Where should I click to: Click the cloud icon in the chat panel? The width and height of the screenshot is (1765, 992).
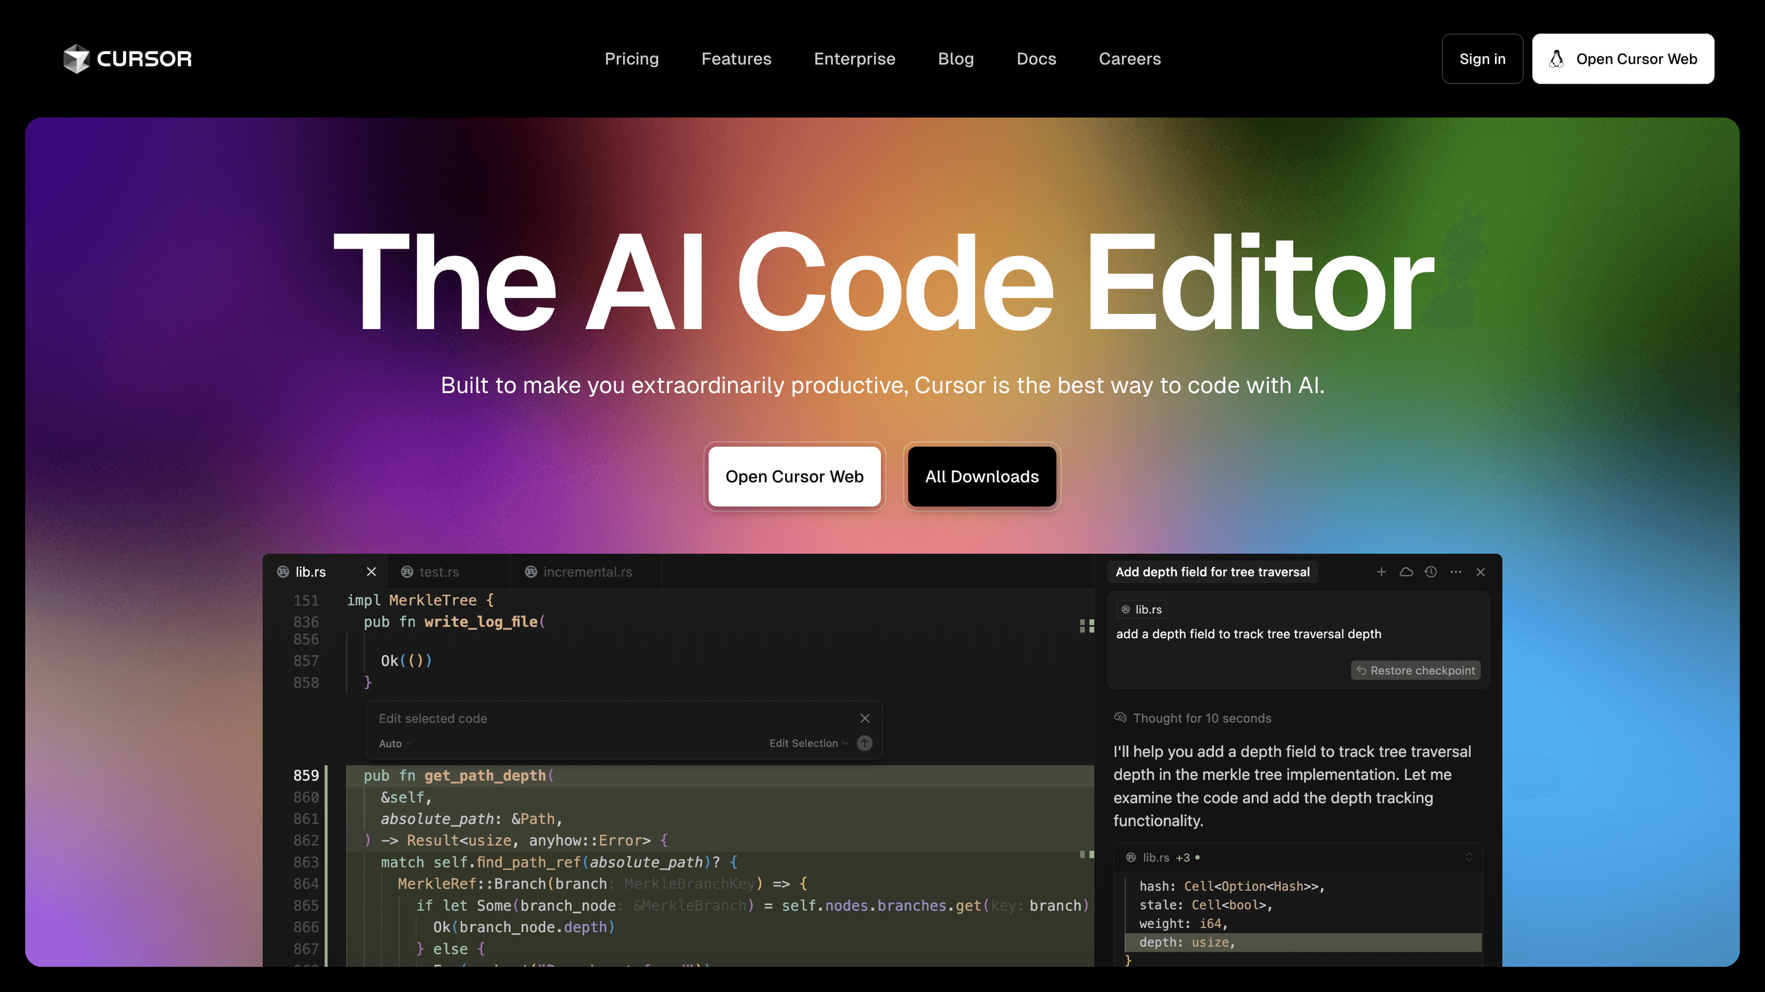pyautogui.click(x=1406, y=572)
